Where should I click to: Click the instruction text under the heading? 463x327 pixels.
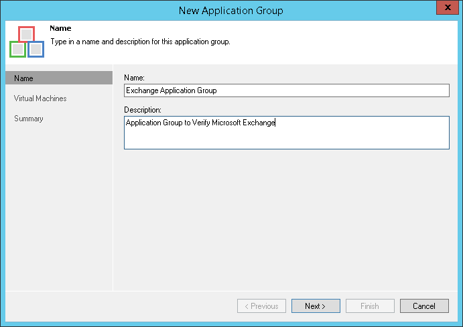(x=140, y=42)
